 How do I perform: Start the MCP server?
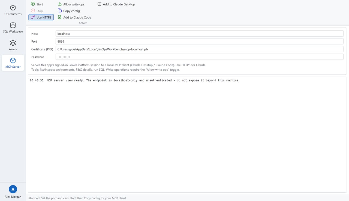[x=37, y=4]
